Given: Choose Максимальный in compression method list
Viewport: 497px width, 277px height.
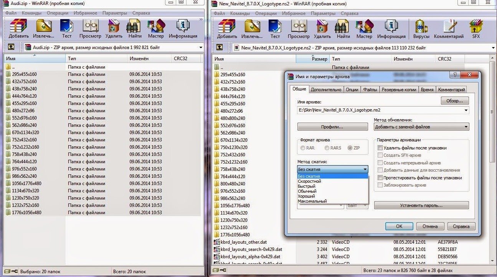Looking at the screenshot, I should point(312,201).
